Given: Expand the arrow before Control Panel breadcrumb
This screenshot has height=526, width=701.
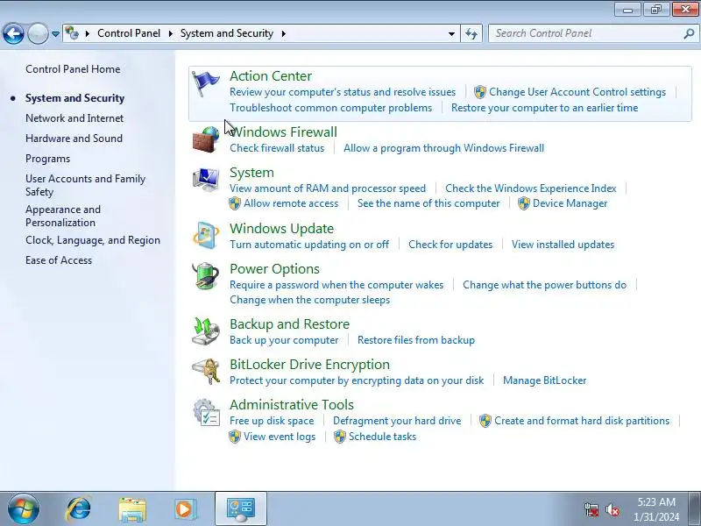Looking at the screenshot, I should [88, 33].
